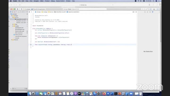This screenshot has height=96, width=170.
Task: Toggle the Debug area visibility
Action: click(x=154, y=9)
